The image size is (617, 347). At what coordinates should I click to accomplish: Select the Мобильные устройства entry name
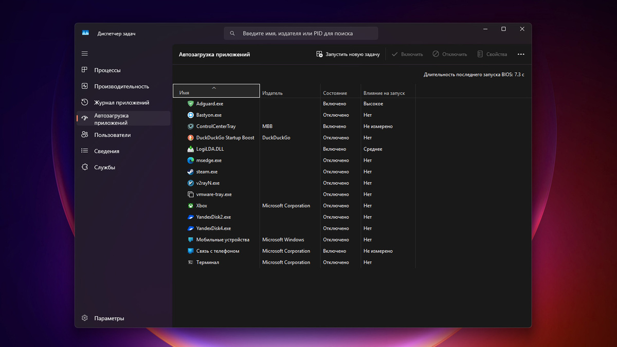pos(223,240)
